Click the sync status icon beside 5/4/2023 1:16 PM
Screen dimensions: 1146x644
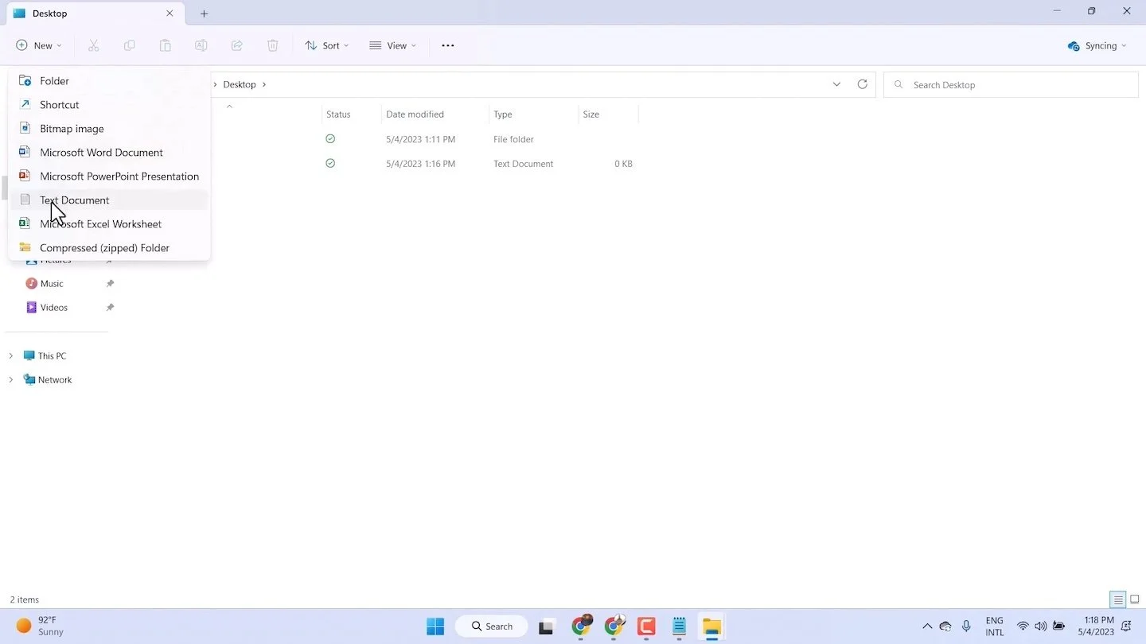(330, 164)
